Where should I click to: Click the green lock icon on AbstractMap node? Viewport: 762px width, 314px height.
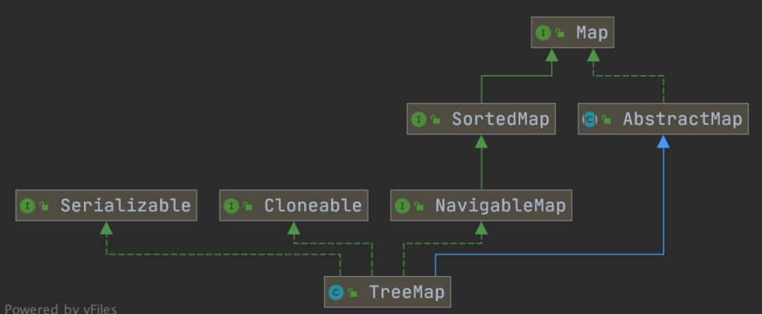(607, 120)
